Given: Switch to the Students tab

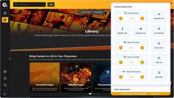Looking at the screenshot, I should pos(98,12).
